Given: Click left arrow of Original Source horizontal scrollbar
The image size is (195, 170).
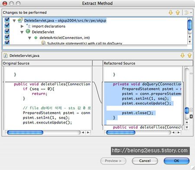Looking at the screenshot, I should pyautogui.click(x=83, y=132).
